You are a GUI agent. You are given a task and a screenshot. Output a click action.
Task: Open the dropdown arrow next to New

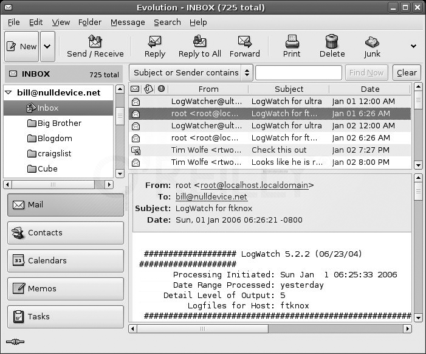[47, 46]
